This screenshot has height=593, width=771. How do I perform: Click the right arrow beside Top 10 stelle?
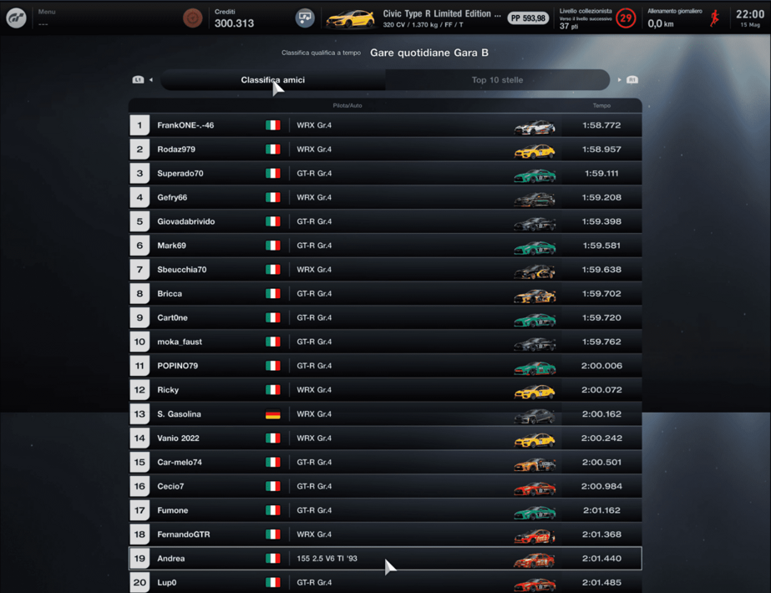click(x=620, y=79)
